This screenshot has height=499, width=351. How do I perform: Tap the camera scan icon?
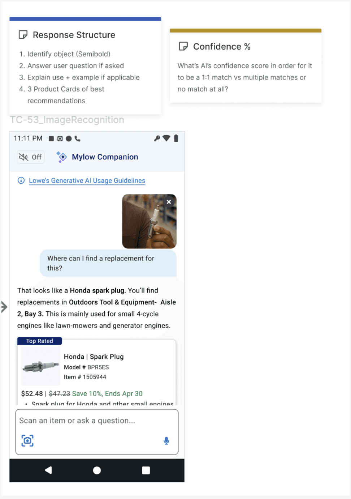click(x=27, y=440)
